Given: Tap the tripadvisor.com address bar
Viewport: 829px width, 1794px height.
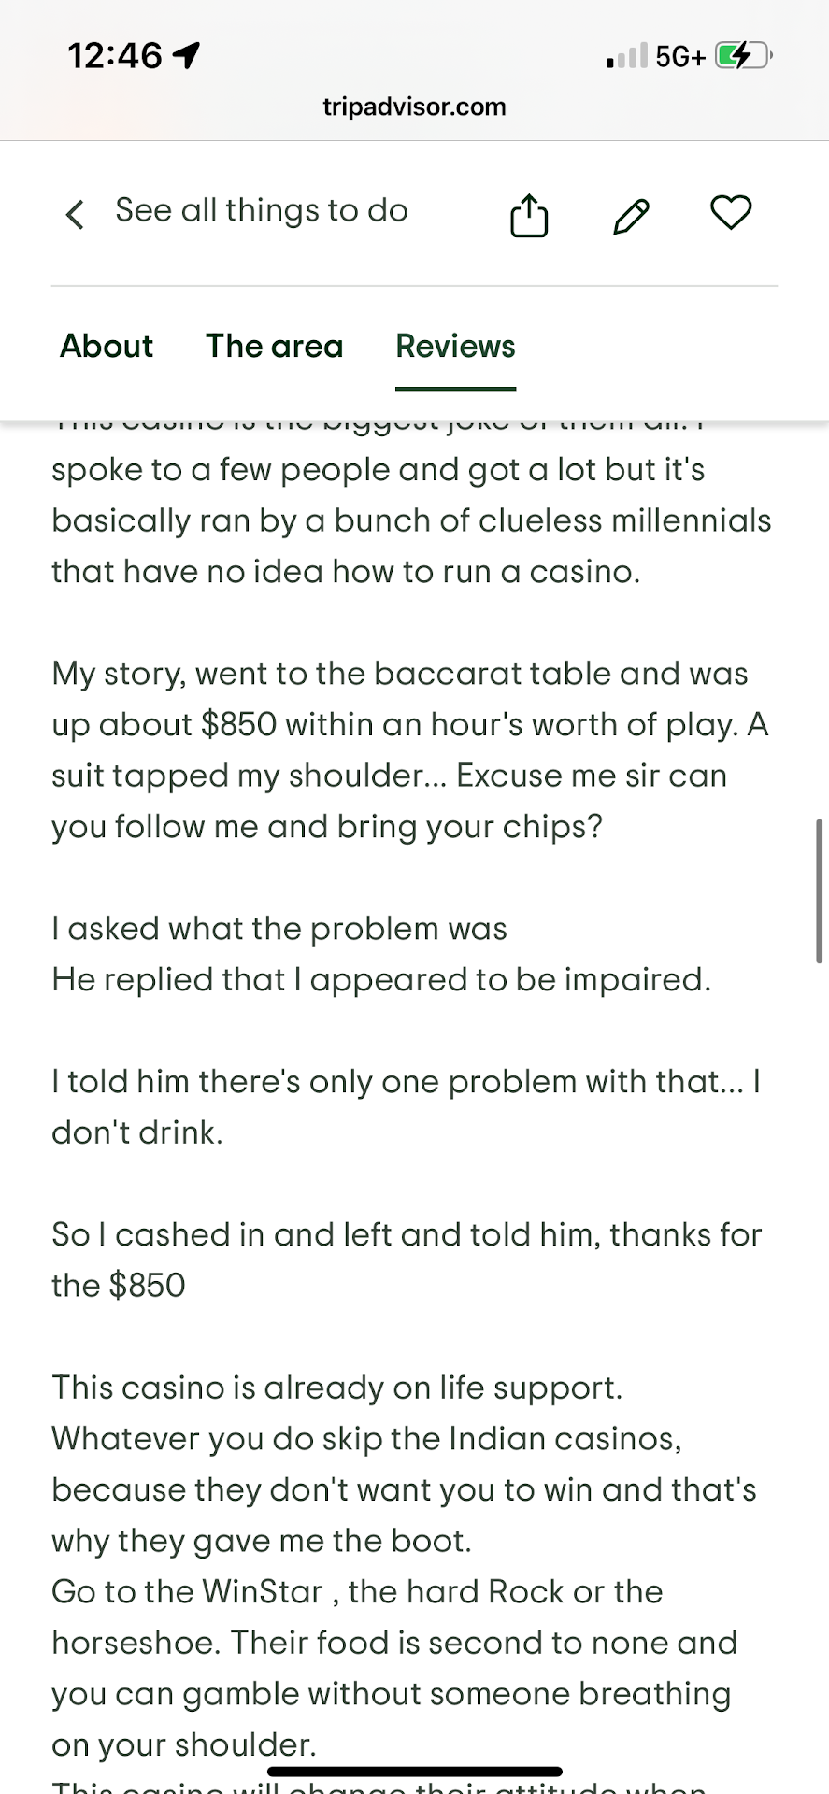Looking at the screenshot, I should 414,107.
